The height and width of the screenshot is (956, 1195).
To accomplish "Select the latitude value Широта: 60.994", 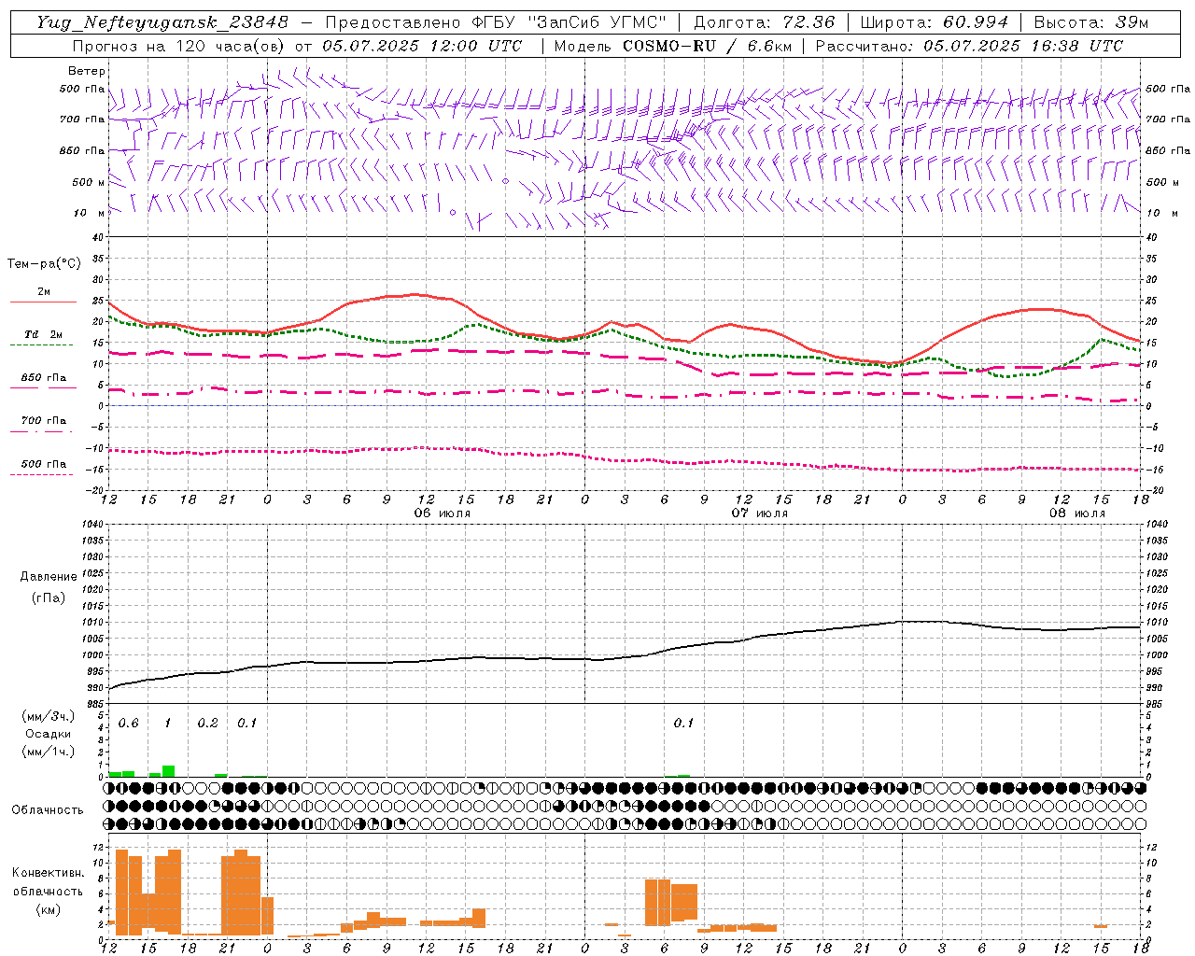I will 934,22.
